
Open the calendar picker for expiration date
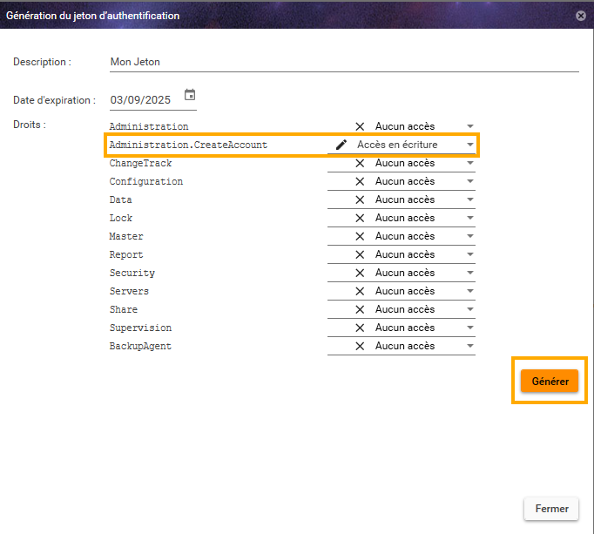[190, 96]
